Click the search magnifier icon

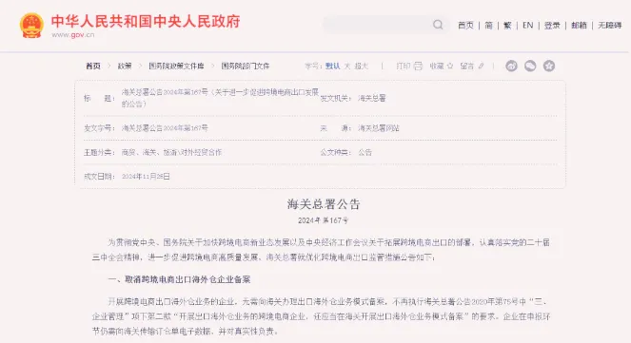coord(438,25)
